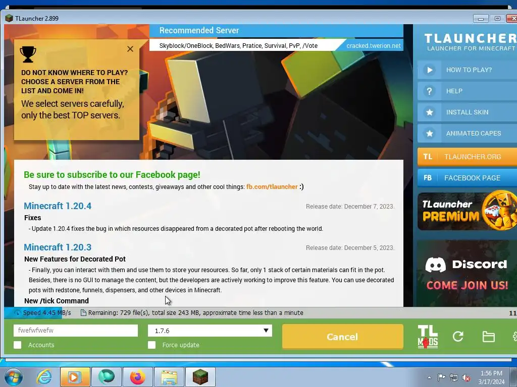This screenshot has height=387, width=517.
Task: Open the green-blue sphere browser taskbar icon
Action: click(x=106, y=377)
